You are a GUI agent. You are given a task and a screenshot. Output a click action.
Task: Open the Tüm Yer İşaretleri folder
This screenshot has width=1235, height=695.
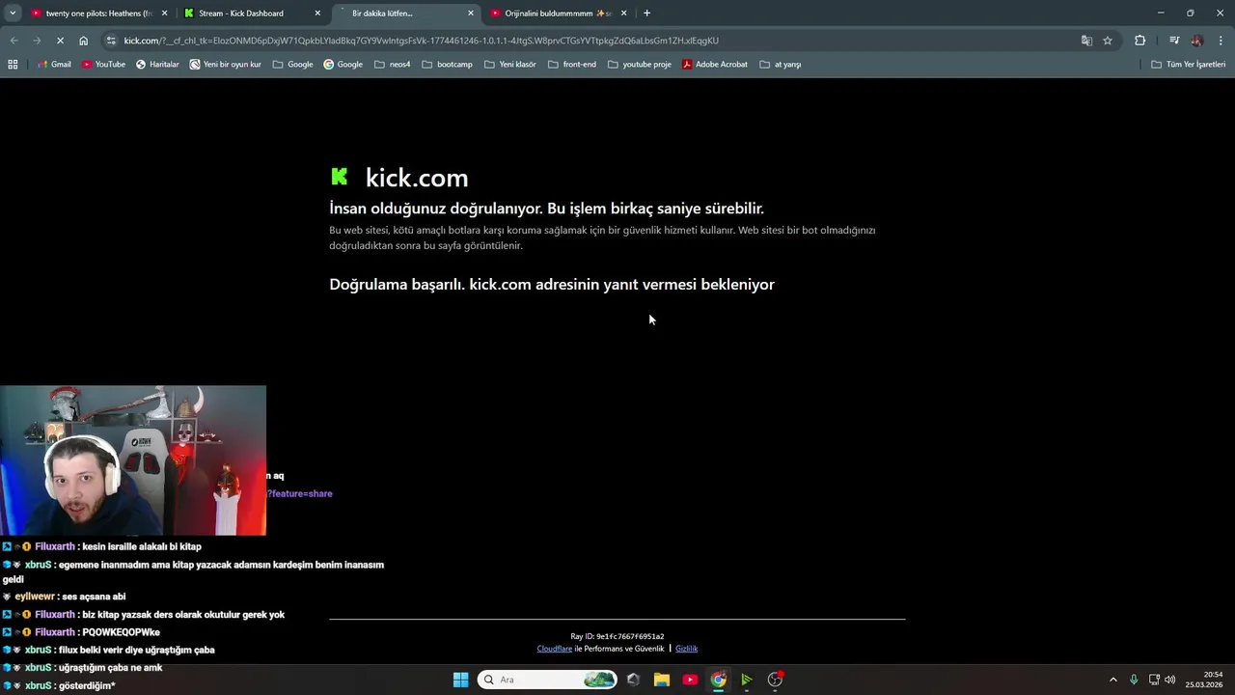[1189, 65]
